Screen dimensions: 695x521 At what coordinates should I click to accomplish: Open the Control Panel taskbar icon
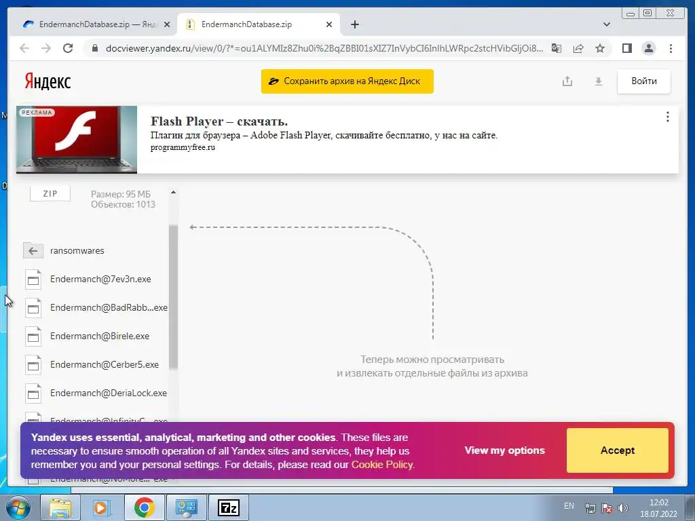coord(187,507)
